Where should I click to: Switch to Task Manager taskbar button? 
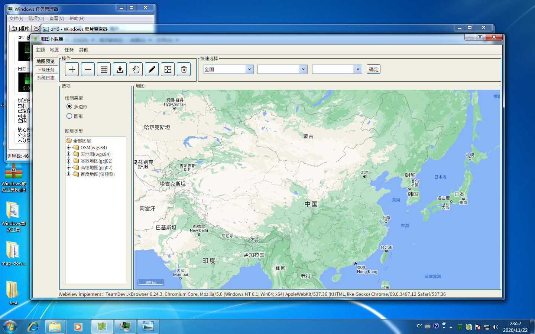tap(125, 327)
